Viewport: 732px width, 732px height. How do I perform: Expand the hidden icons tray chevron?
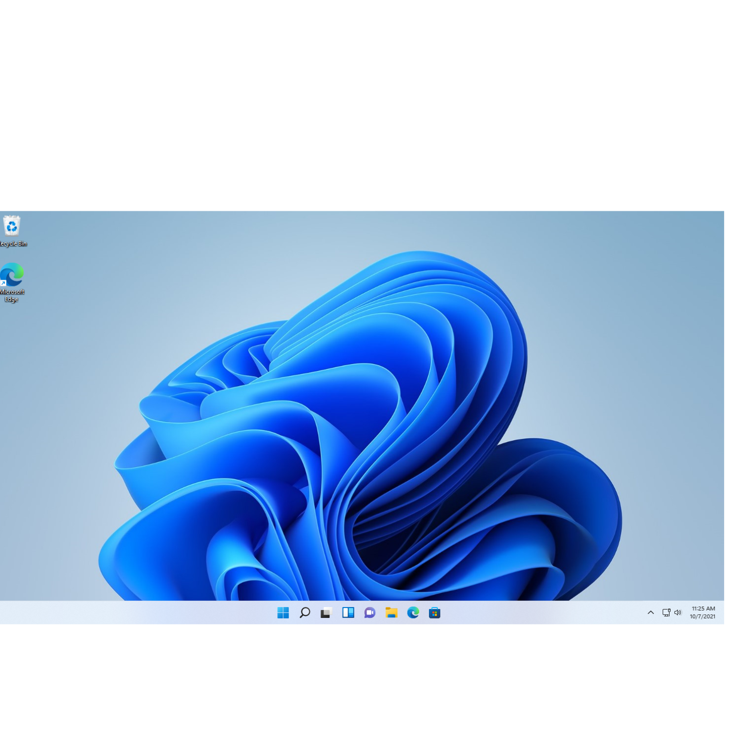[651, 612]
